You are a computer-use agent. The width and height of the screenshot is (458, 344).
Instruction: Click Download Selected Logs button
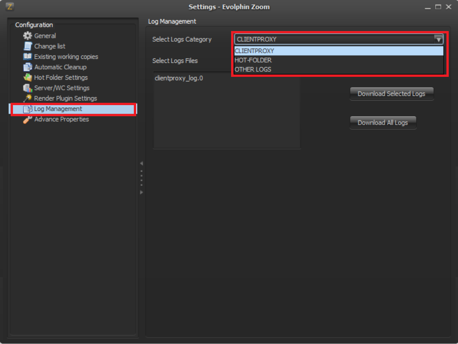click(391, 94)
